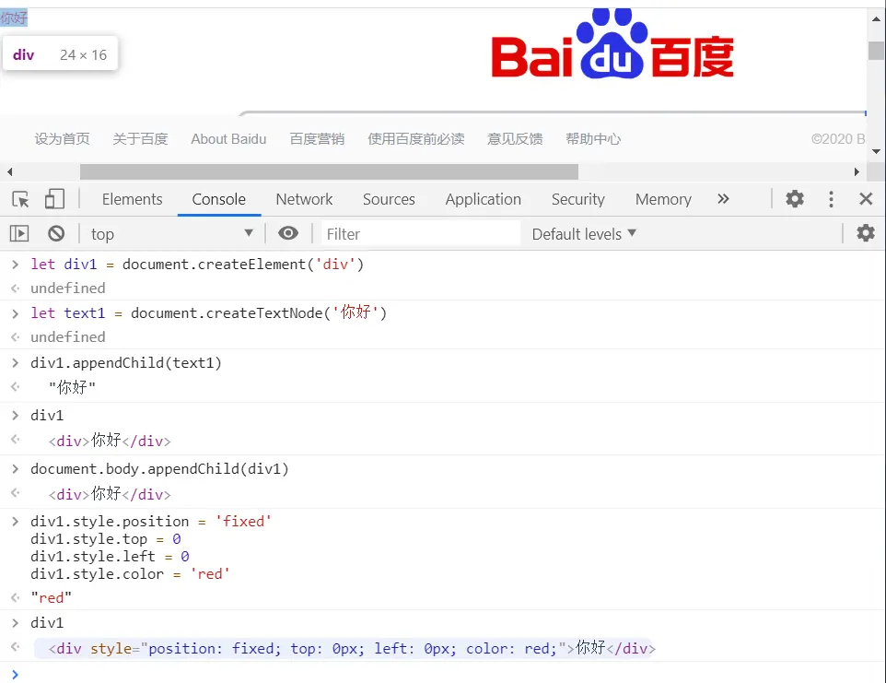Click the div1.style.left = 0 line

tap(111, 557)
